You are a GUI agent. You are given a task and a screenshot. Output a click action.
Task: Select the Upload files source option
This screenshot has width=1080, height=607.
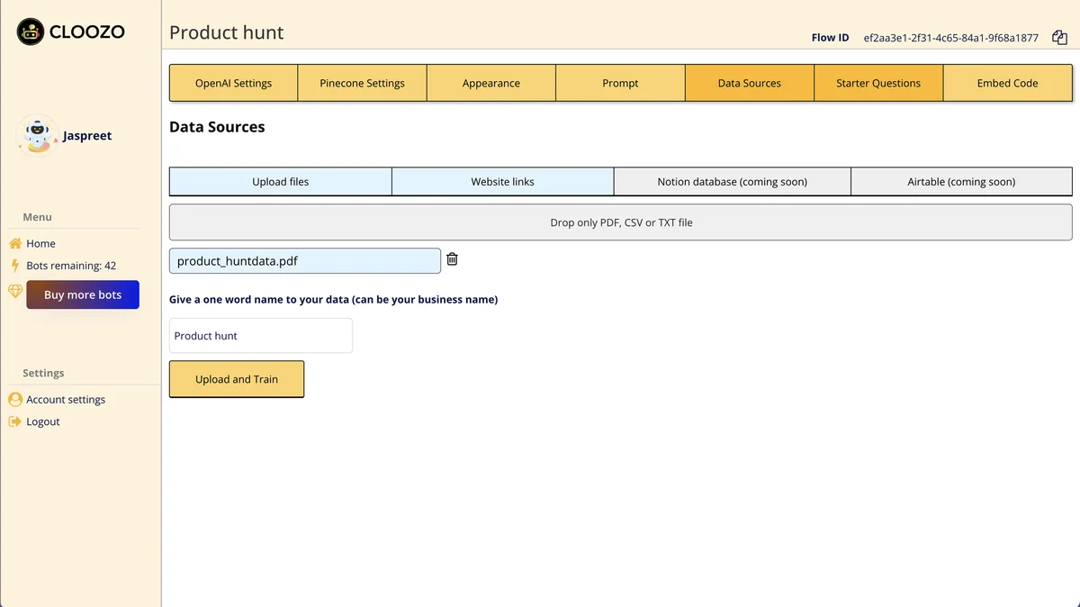pyautogui.click(x=281, y=181)
